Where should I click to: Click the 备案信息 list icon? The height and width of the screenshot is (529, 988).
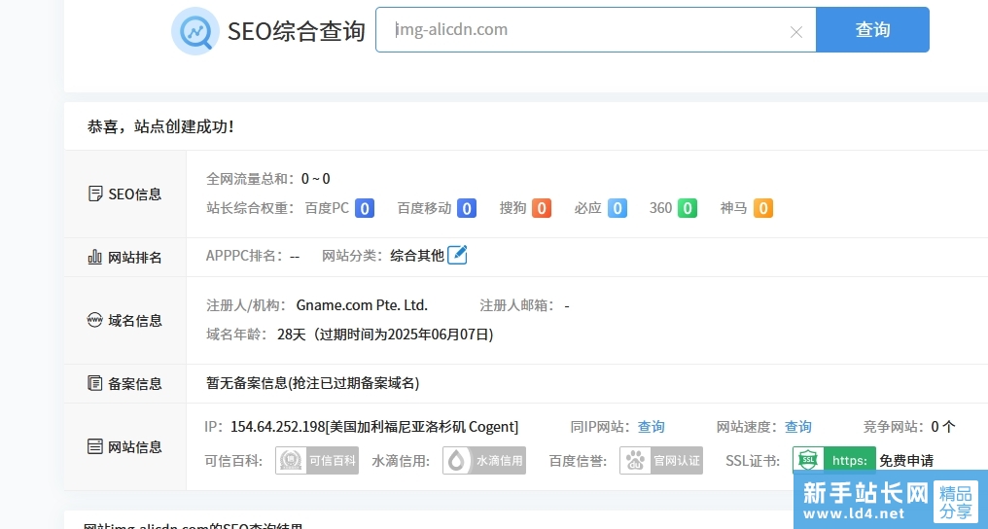click(x=94, y=383)
